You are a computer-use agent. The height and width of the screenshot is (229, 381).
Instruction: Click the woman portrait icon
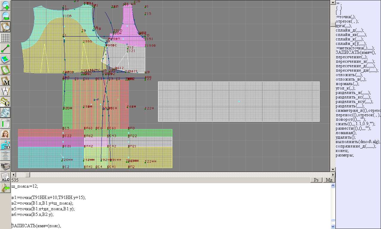[x=5, y=134]
